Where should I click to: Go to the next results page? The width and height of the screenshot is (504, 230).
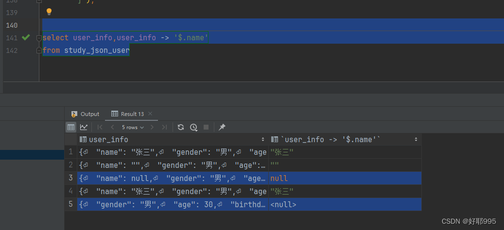click(x=152, y=127)
